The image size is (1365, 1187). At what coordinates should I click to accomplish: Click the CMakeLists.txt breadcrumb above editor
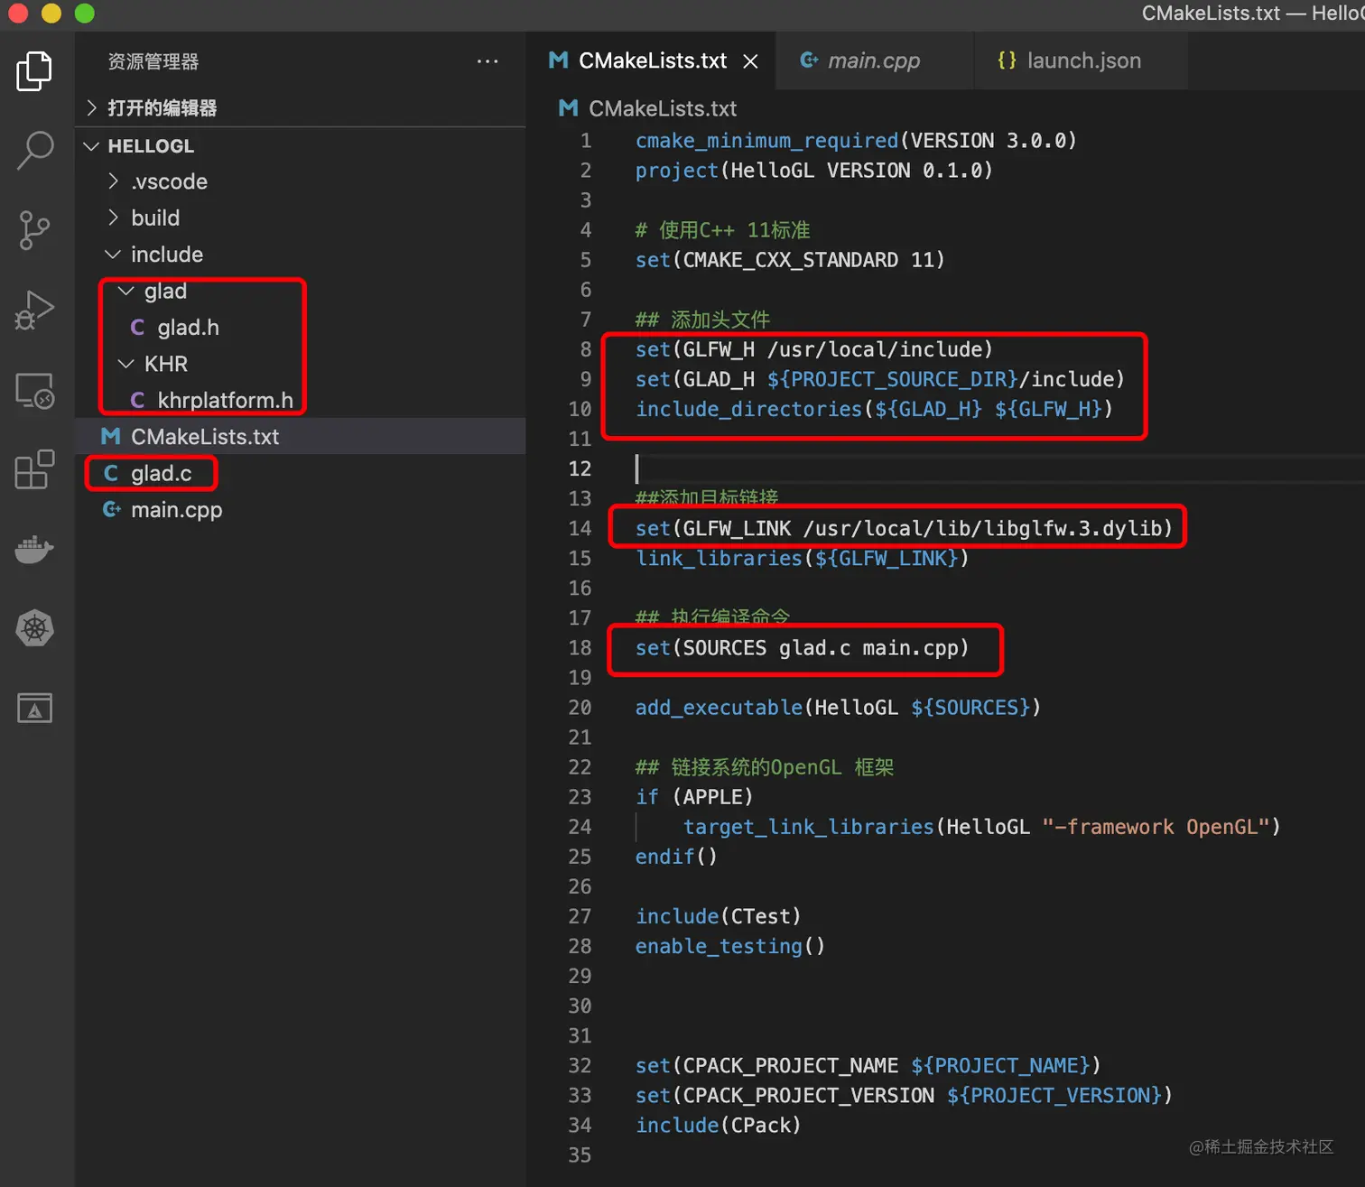[648, 108]
